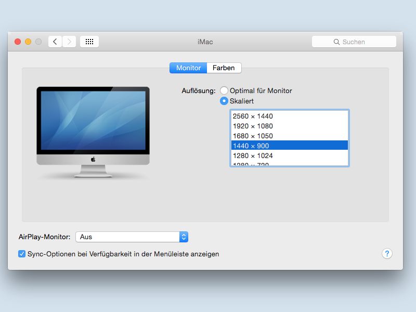Toggle the Sync-Optionen in der Menüleiste checkbox
Image resolution: width=416 pixels, height=312 pixels.
[x=22, y=254]
